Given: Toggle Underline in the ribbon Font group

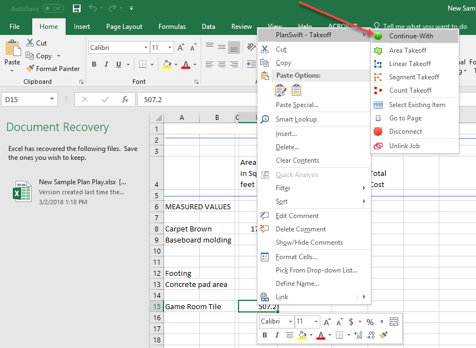Looking at the screenshot, I should [118, 64].
